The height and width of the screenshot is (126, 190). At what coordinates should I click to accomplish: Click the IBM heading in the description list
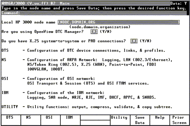[x=5, y=93]
